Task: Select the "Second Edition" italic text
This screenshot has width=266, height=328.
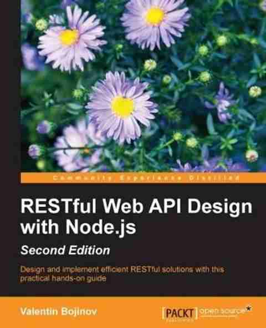Action: point(65,250)
